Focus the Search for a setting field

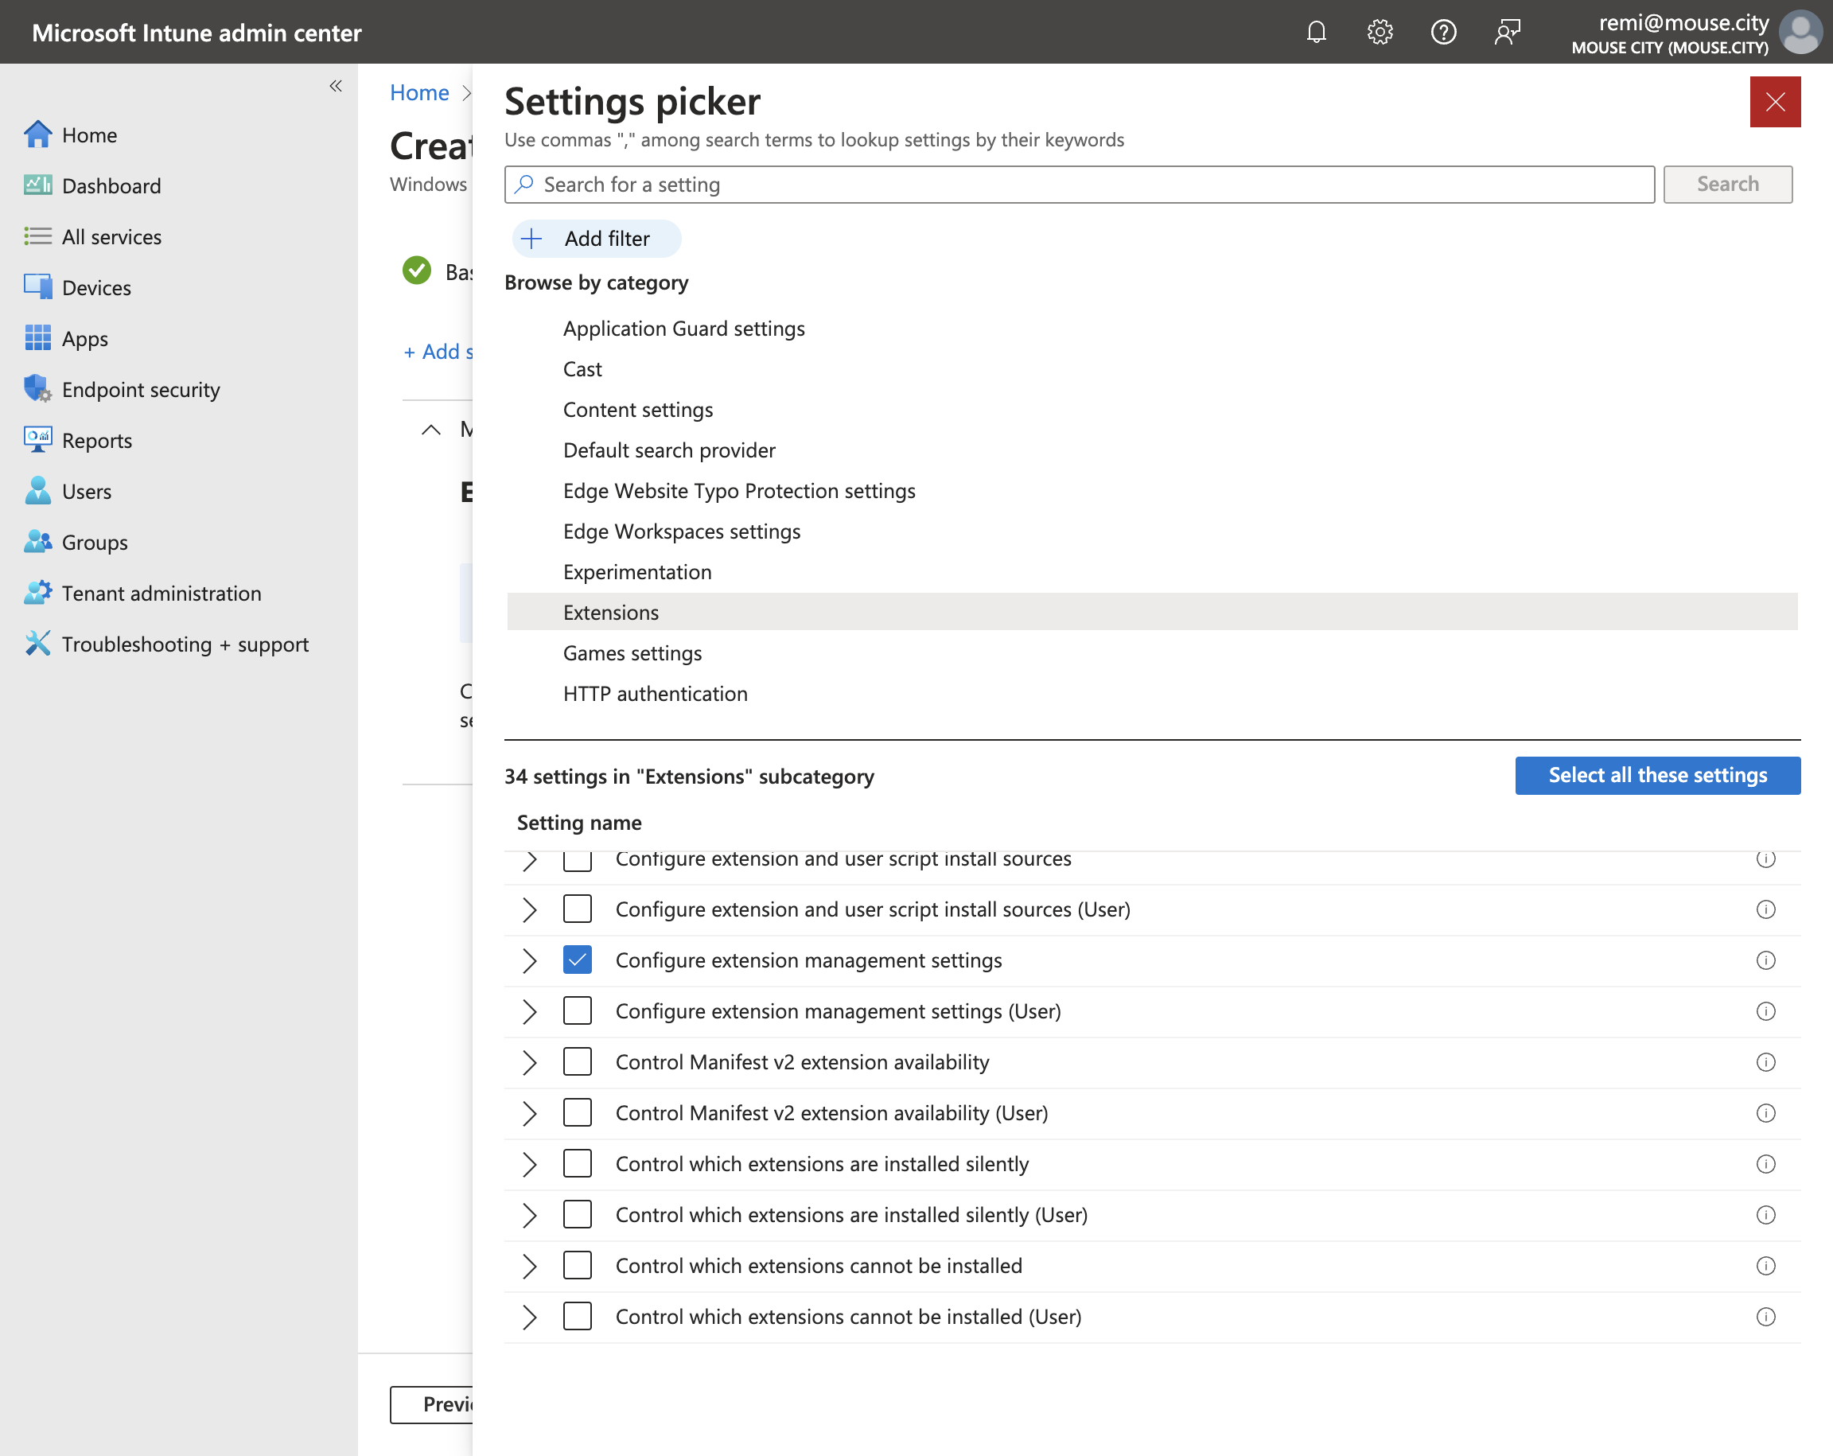pyautogui.click(x=1079, y=185)
